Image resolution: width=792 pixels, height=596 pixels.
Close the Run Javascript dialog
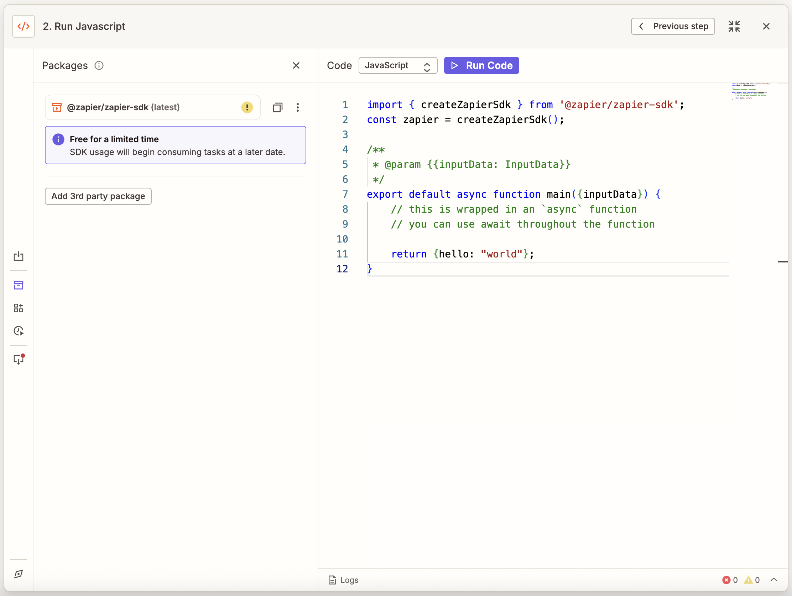tap(766, 26)
